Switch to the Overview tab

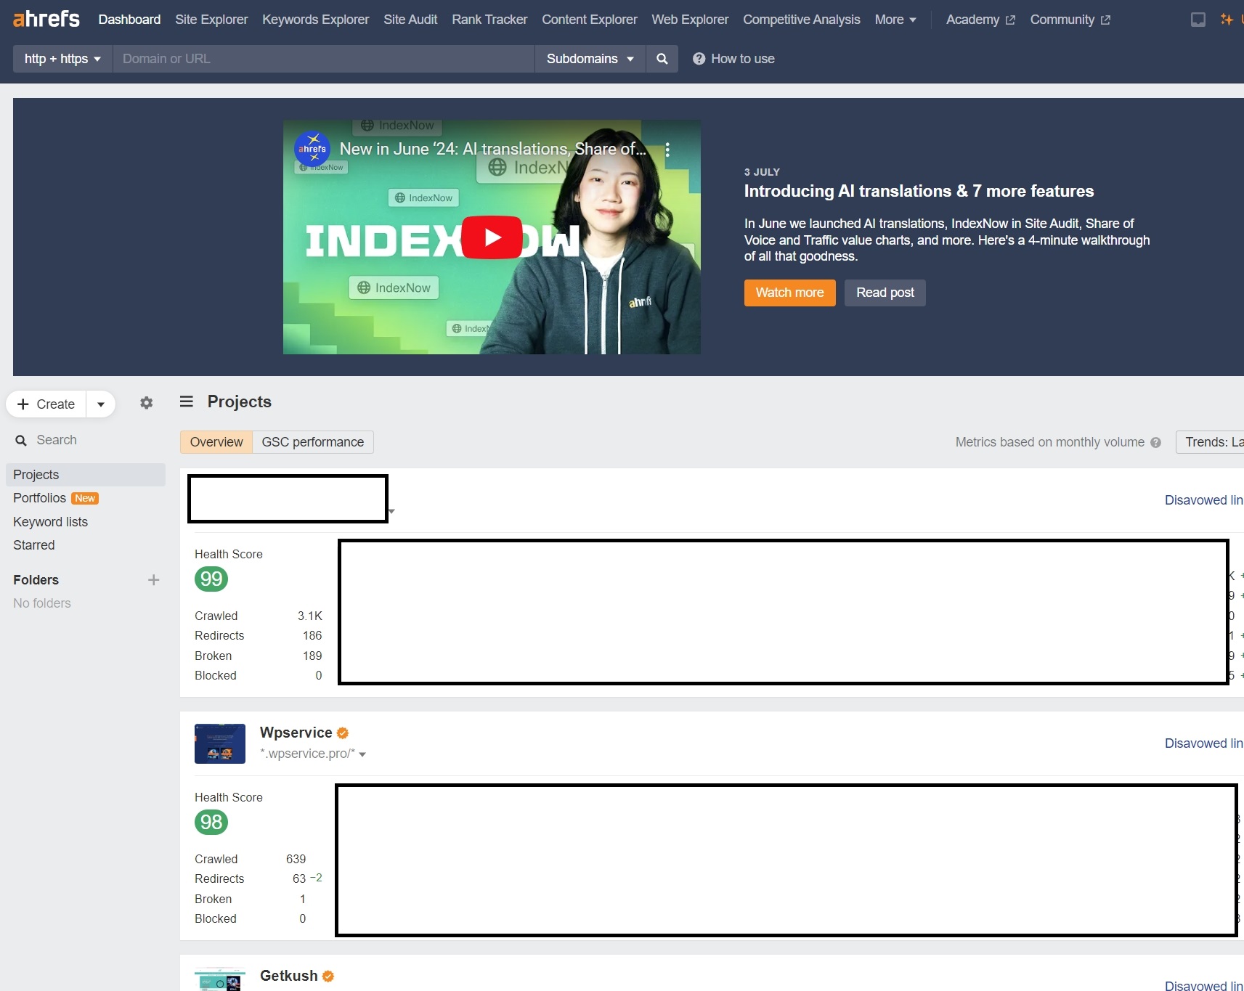coord(216,442)
